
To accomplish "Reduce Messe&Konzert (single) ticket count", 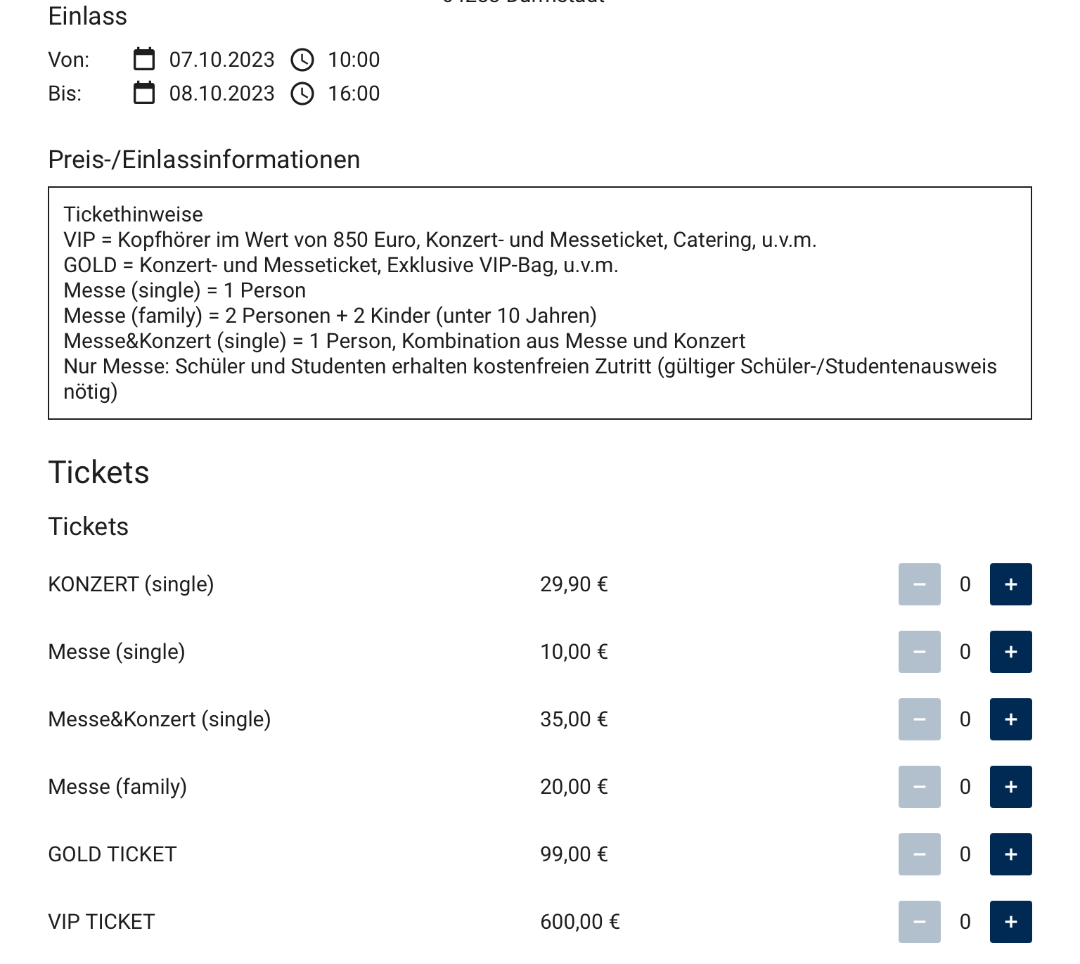I will point(919,719).
